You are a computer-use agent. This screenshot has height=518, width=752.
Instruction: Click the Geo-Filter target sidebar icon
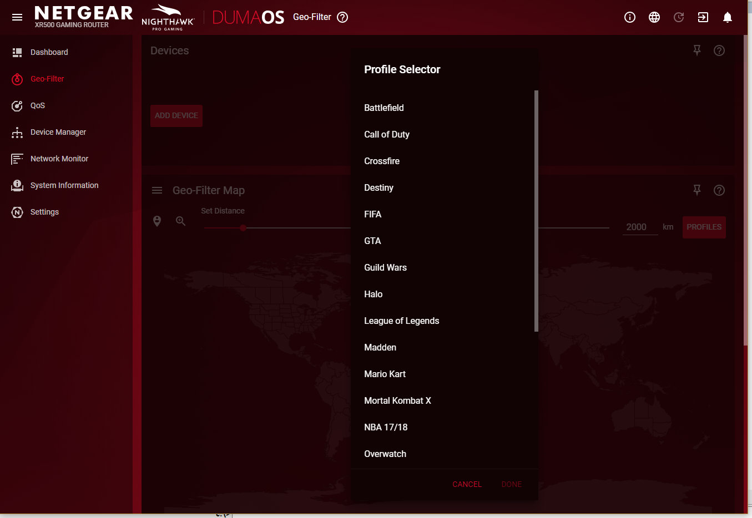[x=17, y=79]
